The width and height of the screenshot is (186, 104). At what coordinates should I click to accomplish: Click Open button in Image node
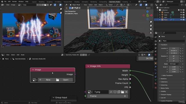[x=64, y=80]
